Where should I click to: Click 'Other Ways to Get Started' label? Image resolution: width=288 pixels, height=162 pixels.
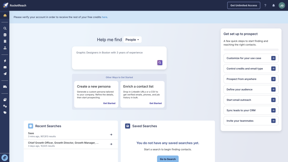pyautogui.click(x=119, y=77)
